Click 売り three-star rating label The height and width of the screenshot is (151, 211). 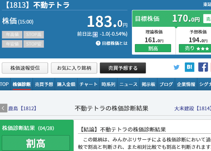click(195, 48)
